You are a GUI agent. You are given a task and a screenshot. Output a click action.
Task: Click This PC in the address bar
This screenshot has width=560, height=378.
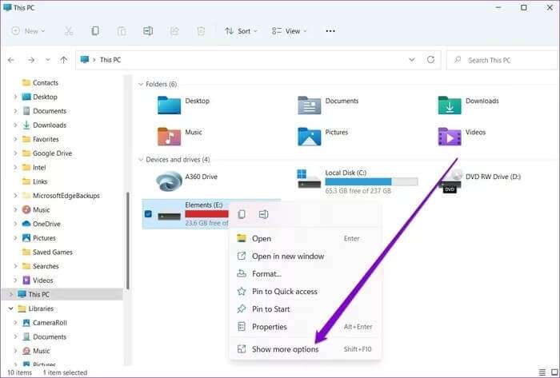(110, 60)
